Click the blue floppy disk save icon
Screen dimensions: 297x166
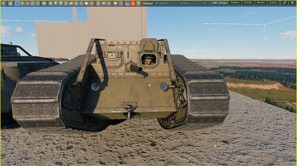click(x=127, y=3)
